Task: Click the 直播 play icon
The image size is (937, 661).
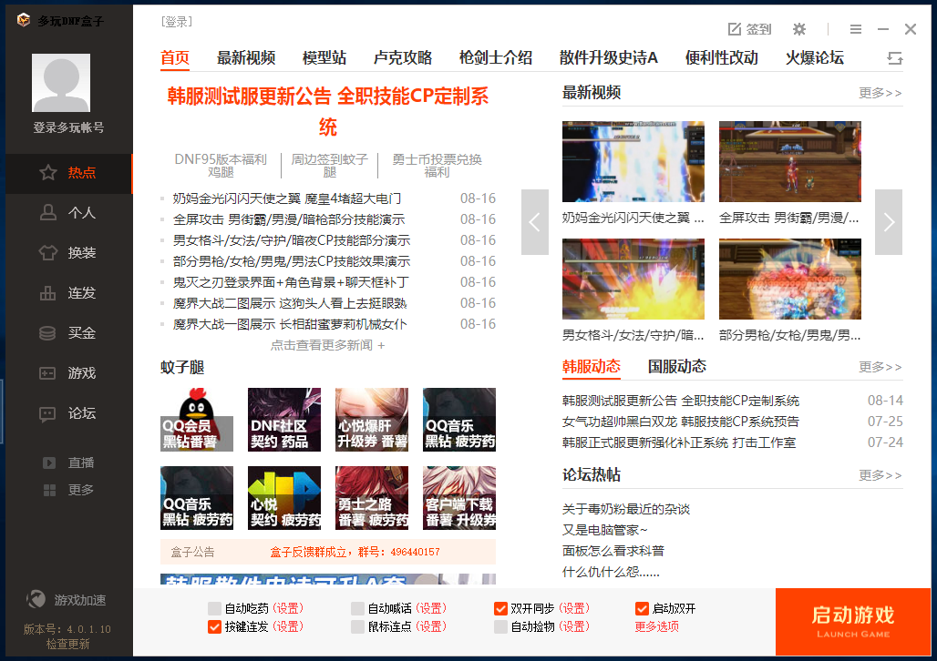Action: (x=49, y=463)
